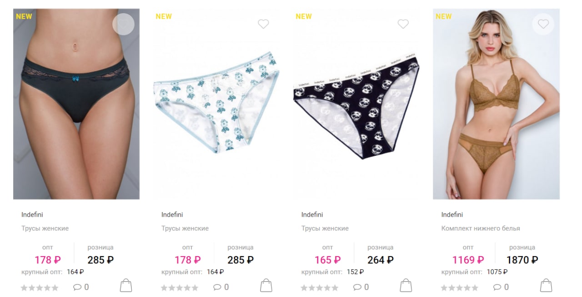
Task: Click the comments icon on the lingerie set
Action: (x=501, y=287)
